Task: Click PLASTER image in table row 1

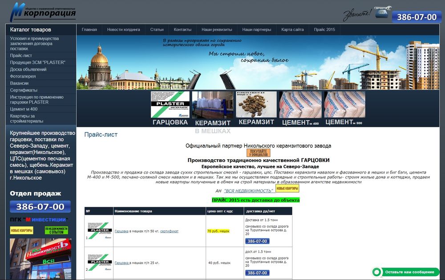Action: [99, 231]
